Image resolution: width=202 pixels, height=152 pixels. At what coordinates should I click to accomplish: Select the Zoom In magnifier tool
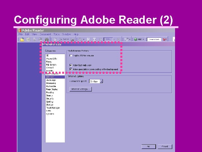[x=80, y=39]
